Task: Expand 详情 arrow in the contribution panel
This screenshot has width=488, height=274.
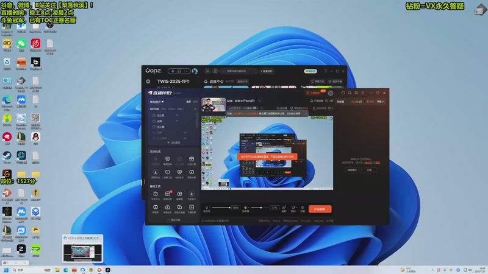Action: click(380, 102)
